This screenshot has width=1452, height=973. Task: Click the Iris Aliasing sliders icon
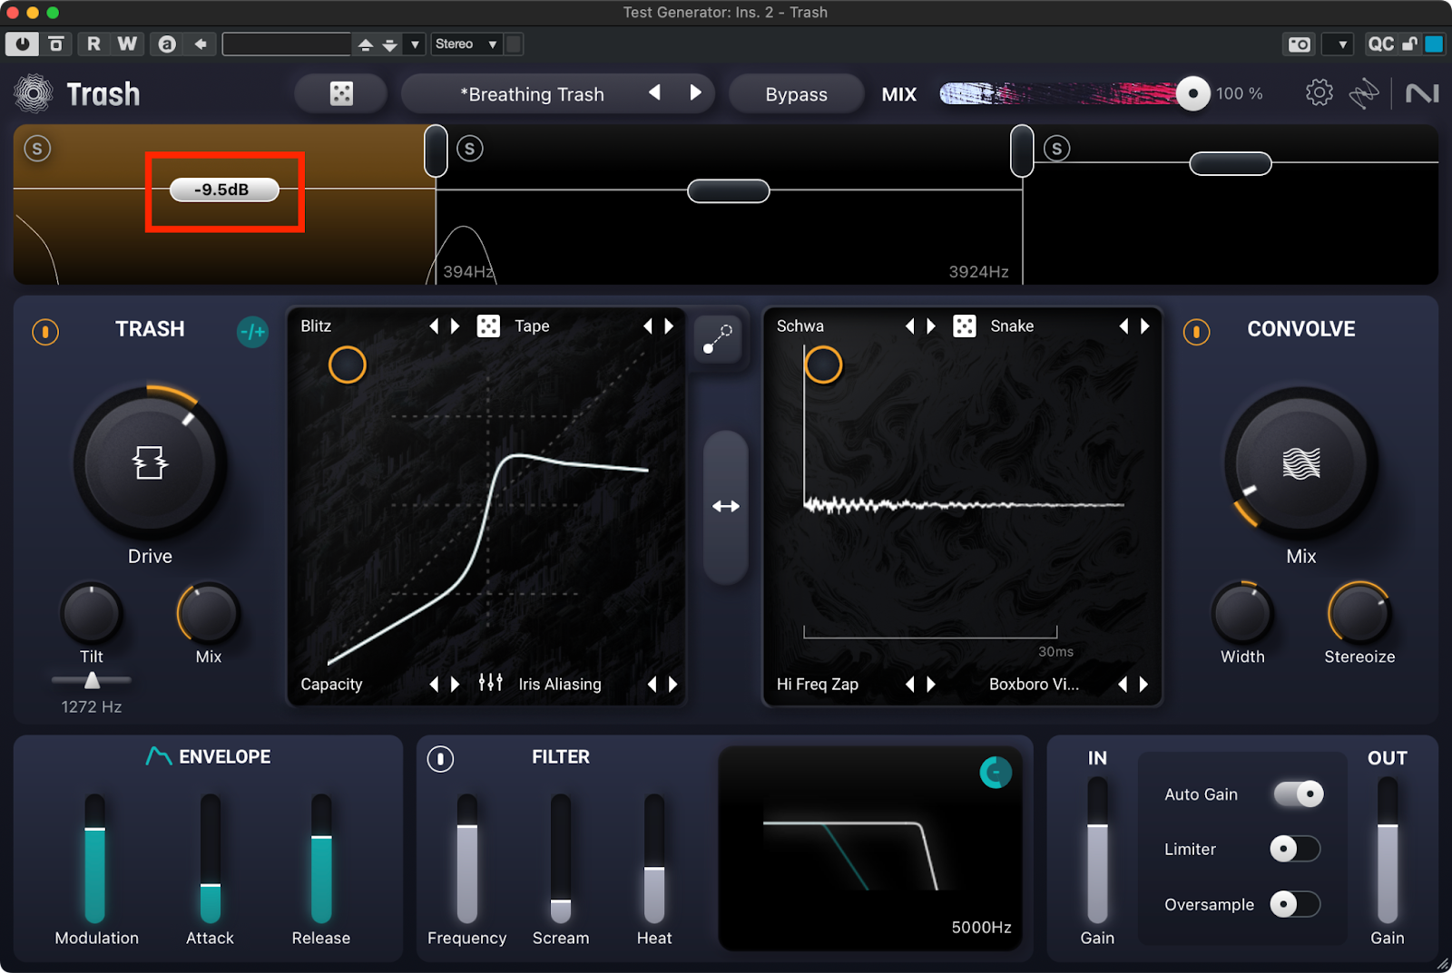click(490, 683)
